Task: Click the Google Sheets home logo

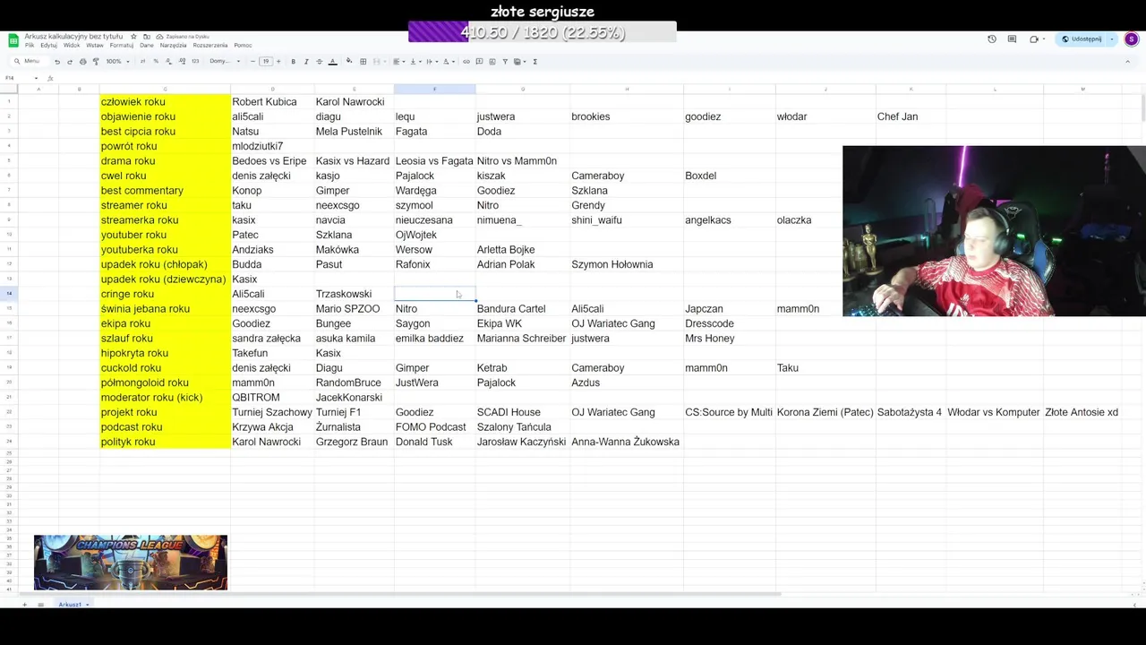Action: tap(13, 40)
